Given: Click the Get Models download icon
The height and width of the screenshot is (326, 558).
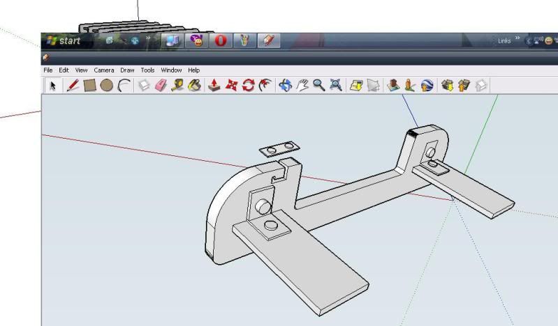Looking at the screenshot, I should click(x=447, y=86).
